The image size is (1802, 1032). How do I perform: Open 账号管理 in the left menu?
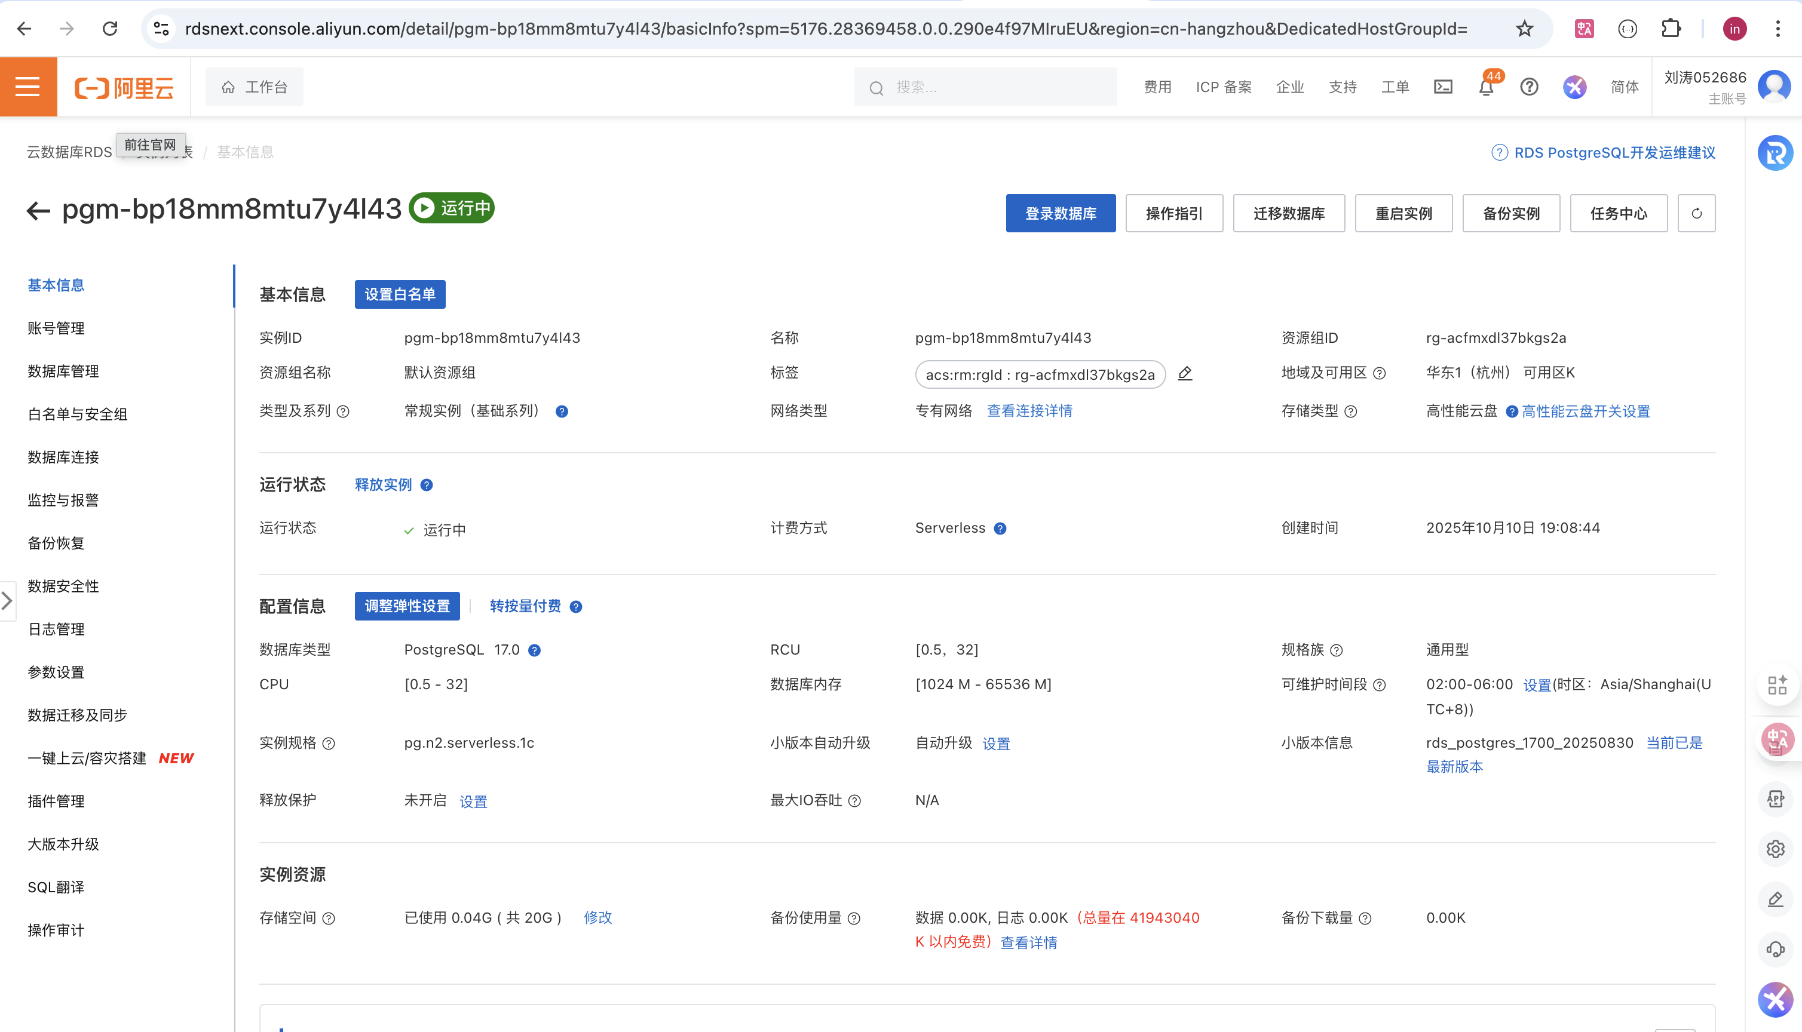[56, 328]
